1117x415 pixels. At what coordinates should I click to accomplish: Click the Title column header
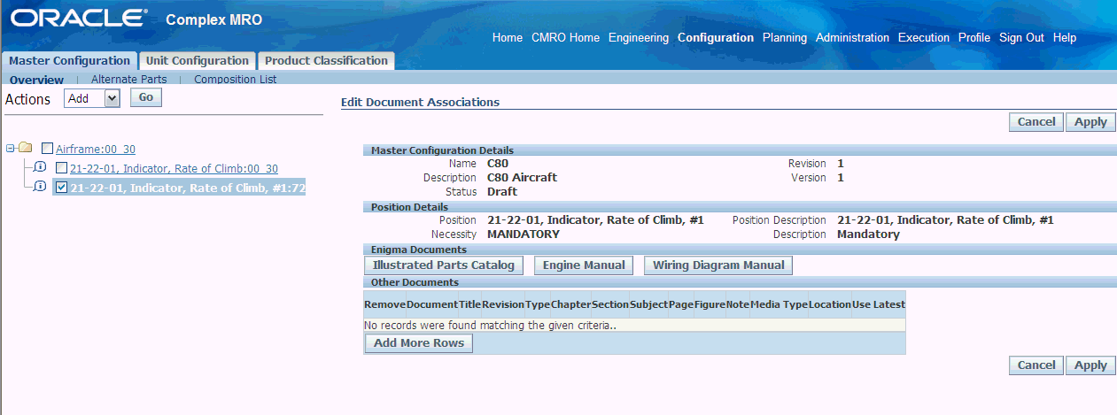point(469,304)
